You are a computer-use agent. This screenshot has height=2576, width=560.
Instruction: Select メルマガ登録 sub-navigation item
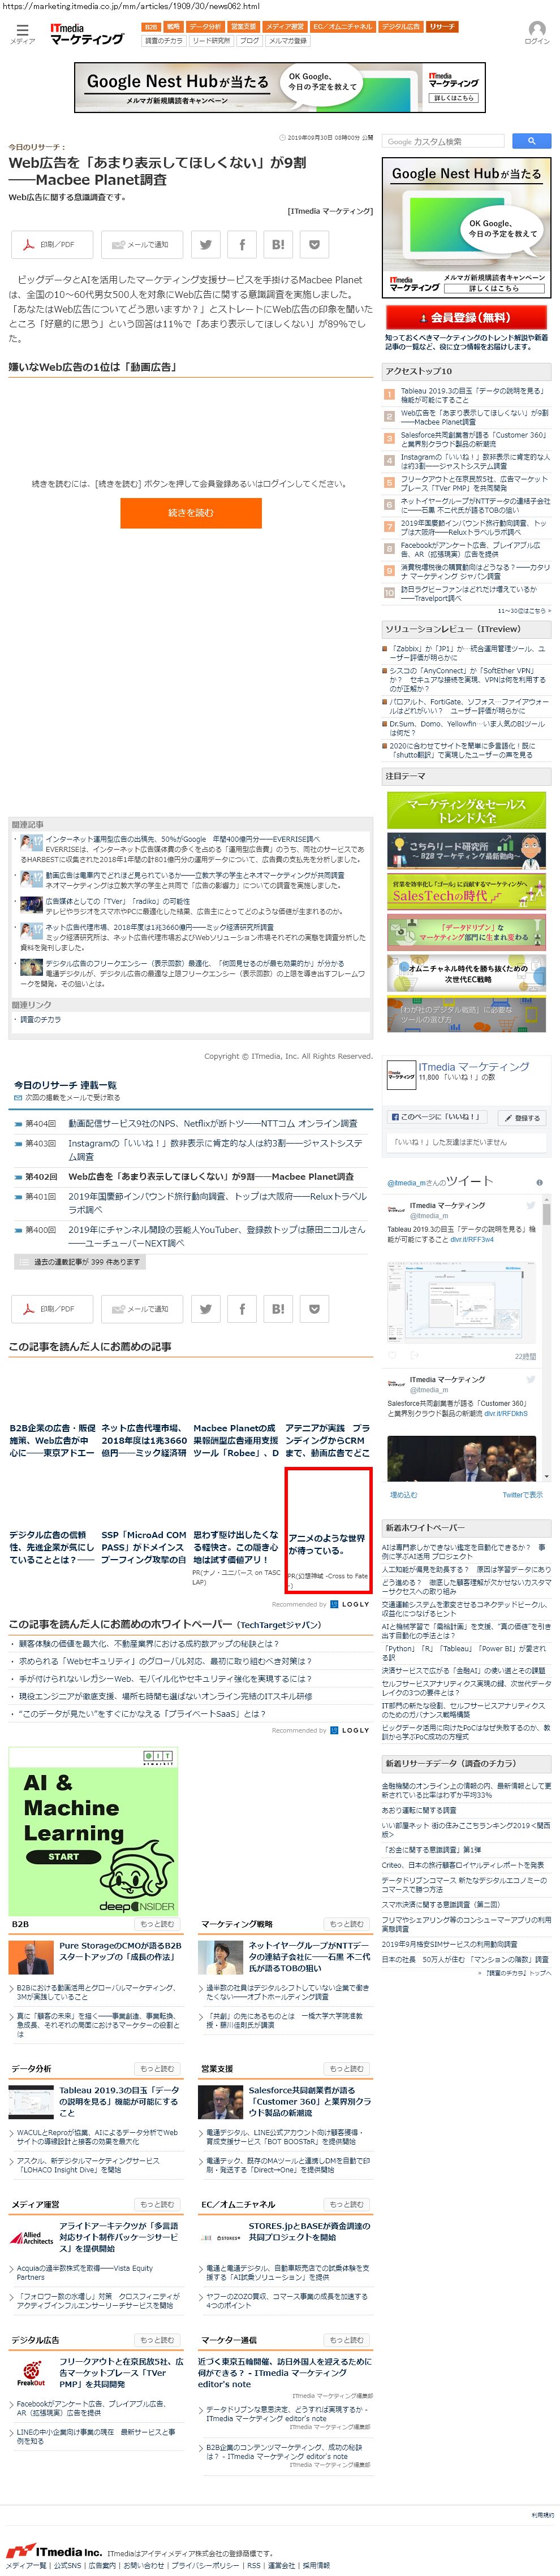288,41
